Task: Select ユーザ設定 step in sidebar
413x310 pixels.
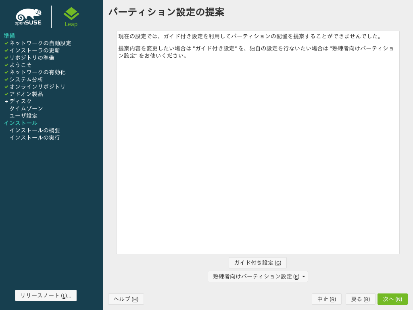Action: (23, 116)
